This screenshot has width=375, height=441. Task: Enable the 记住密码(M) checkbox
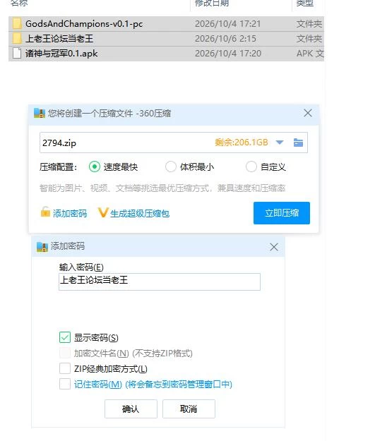65,384
